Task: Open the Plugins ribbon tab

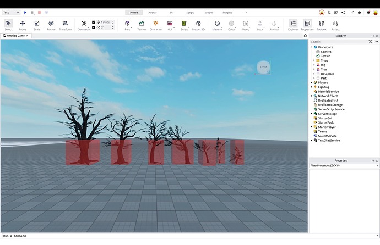Action: 227,12
